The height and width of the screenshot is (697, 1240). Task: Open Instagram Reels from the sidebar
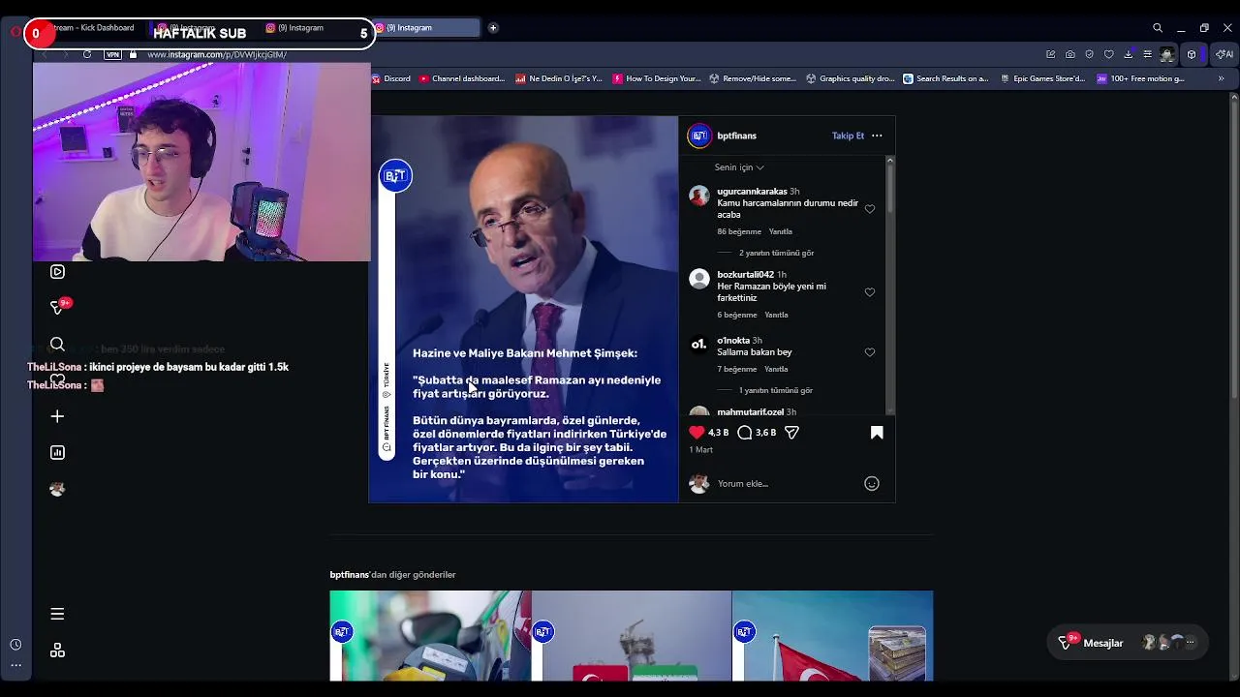click(x=57, y=272)
